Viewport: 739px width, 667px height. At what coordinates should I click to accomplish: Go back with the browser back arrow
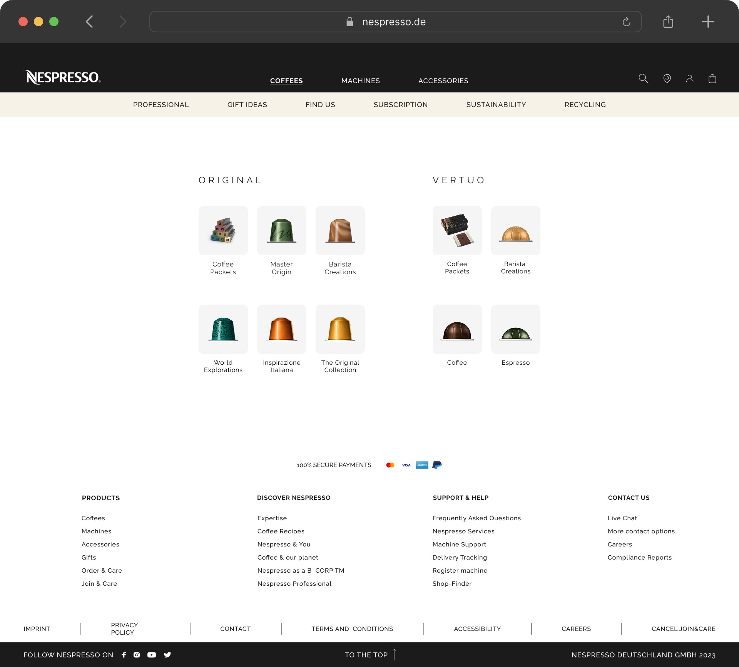(89, 22)
